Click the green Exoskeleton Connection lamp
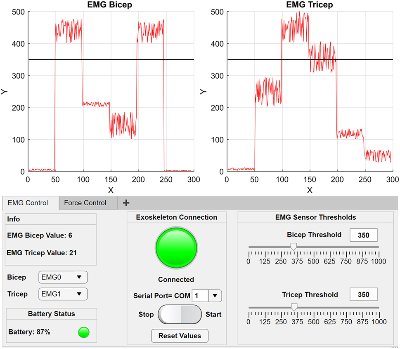 tap(176, 247)
